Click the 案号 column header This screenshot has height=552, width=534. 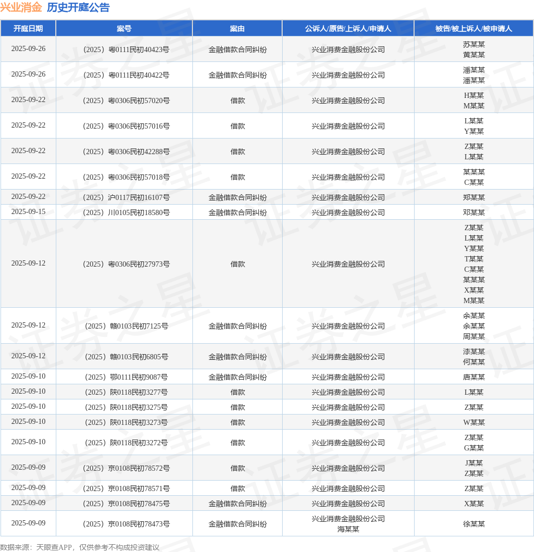[x=124, y=29]
